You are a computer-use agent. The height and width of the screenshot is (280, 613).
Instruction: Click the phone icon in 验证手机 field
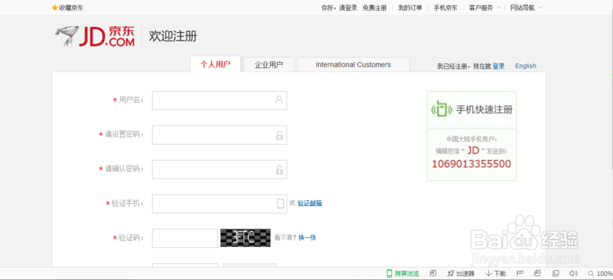pos(280,203)
